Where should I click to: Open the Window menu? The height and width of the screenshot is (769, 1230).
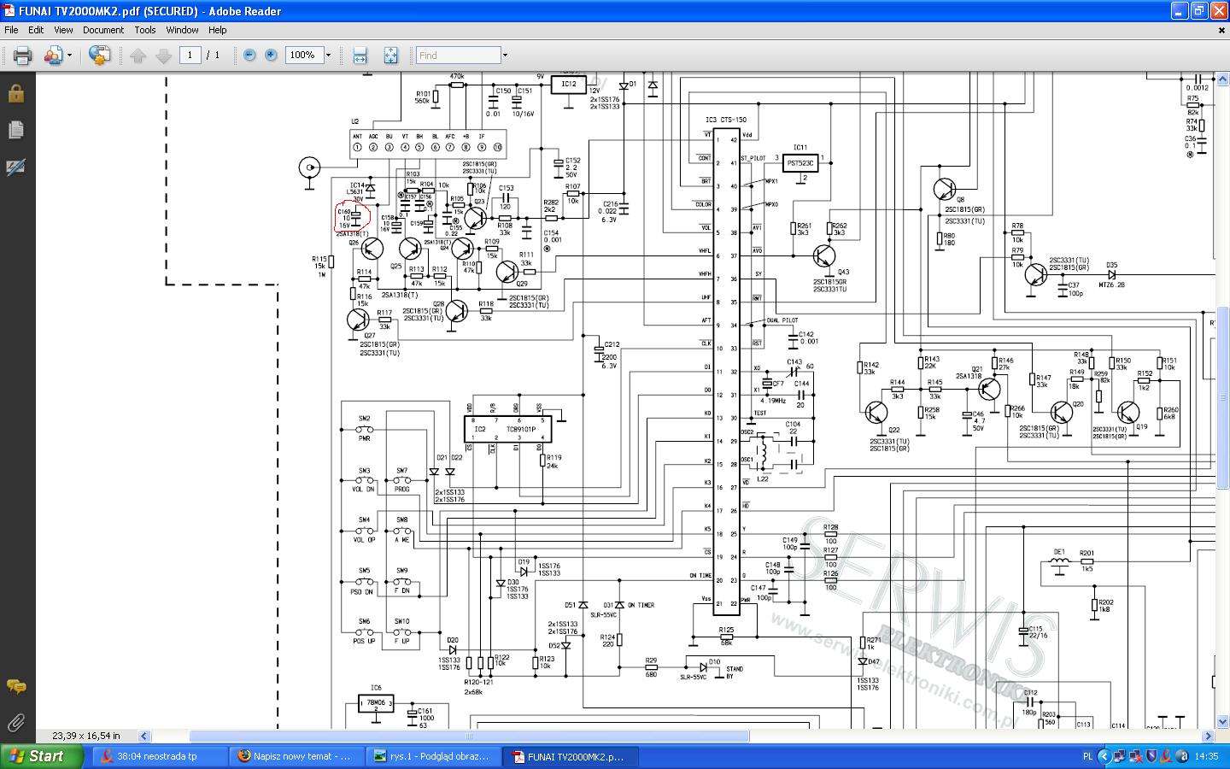pyautogui.click(x=183, y=30)
